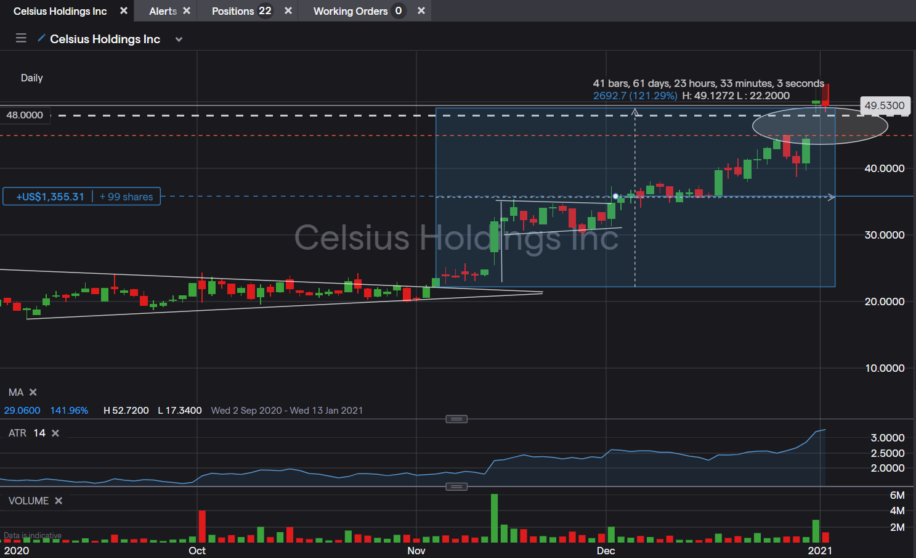Click the 30.0000 price axis label
Viewport: 916px width, 558px height.
pyautogui.click(x=885, y=235)
